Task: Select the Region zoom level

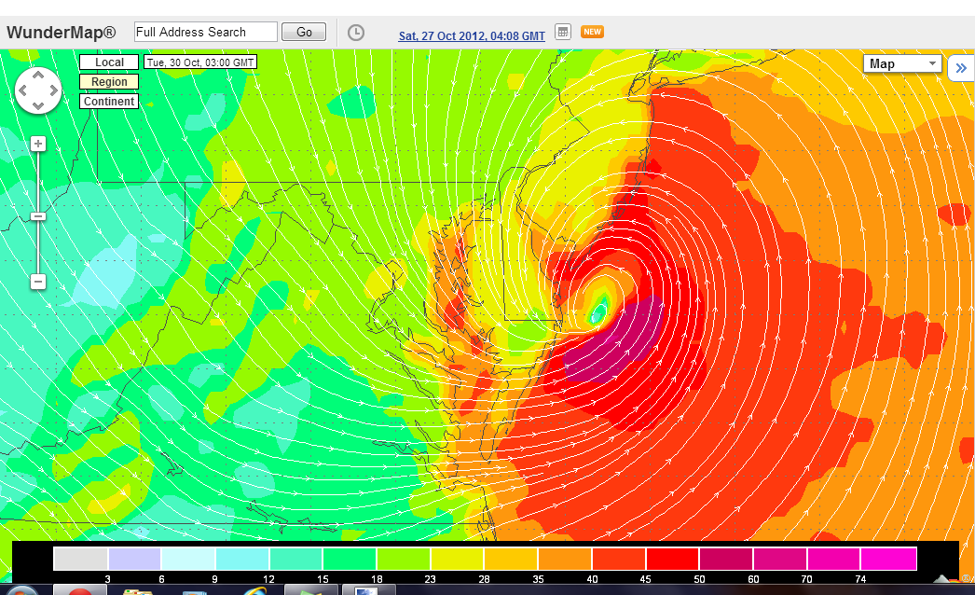Action: click(x=109, y=81)
